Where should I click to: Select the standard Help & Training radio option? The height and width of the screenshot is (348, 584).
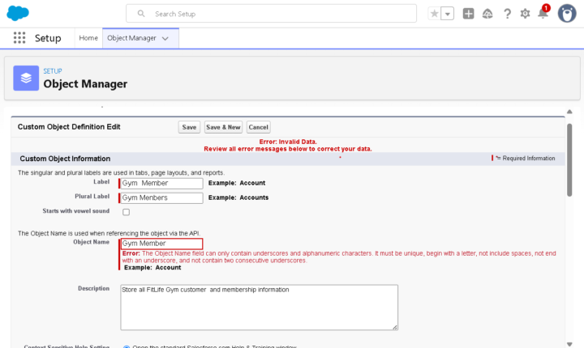pos(127,346)
